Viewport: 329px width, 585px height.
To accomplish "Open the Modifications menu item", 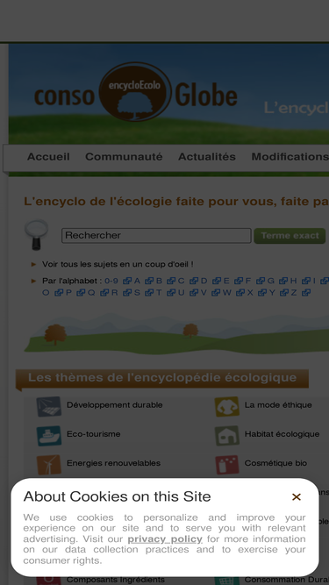I will coord(290,157).
